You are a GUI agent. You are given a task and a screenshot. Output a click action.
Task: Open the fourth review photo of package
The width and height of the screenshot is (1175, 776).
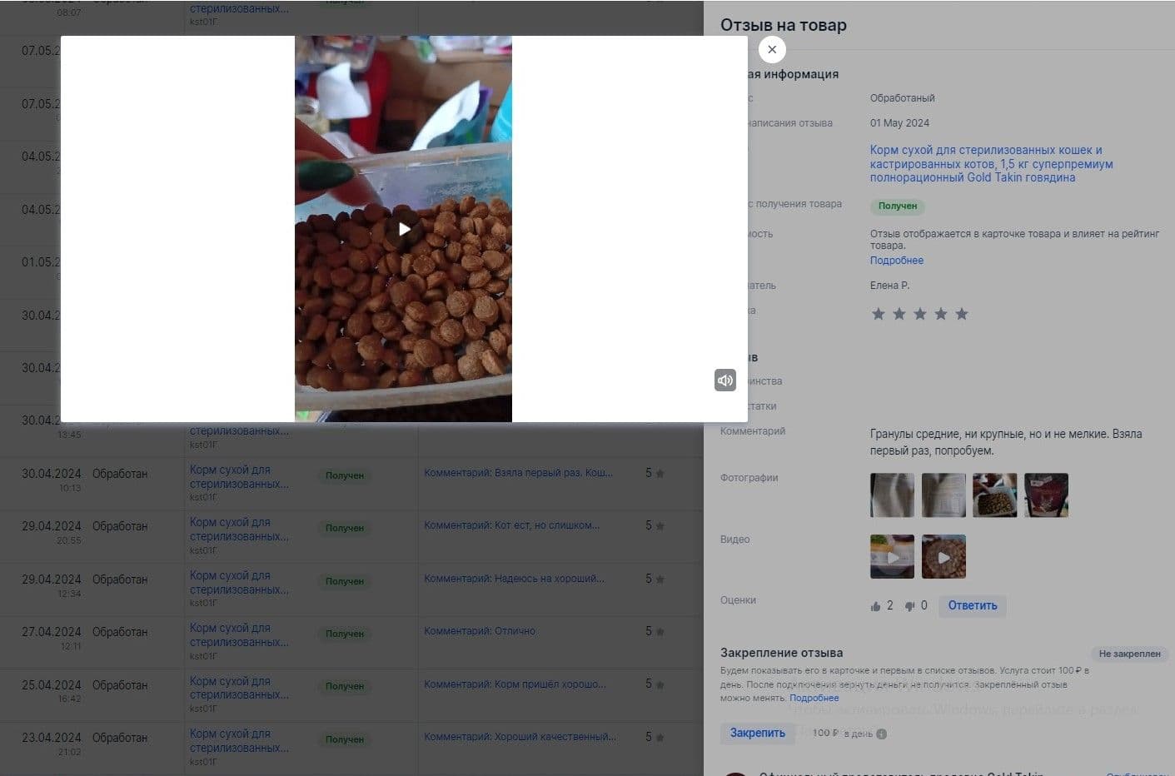[x=1046, y=495]
